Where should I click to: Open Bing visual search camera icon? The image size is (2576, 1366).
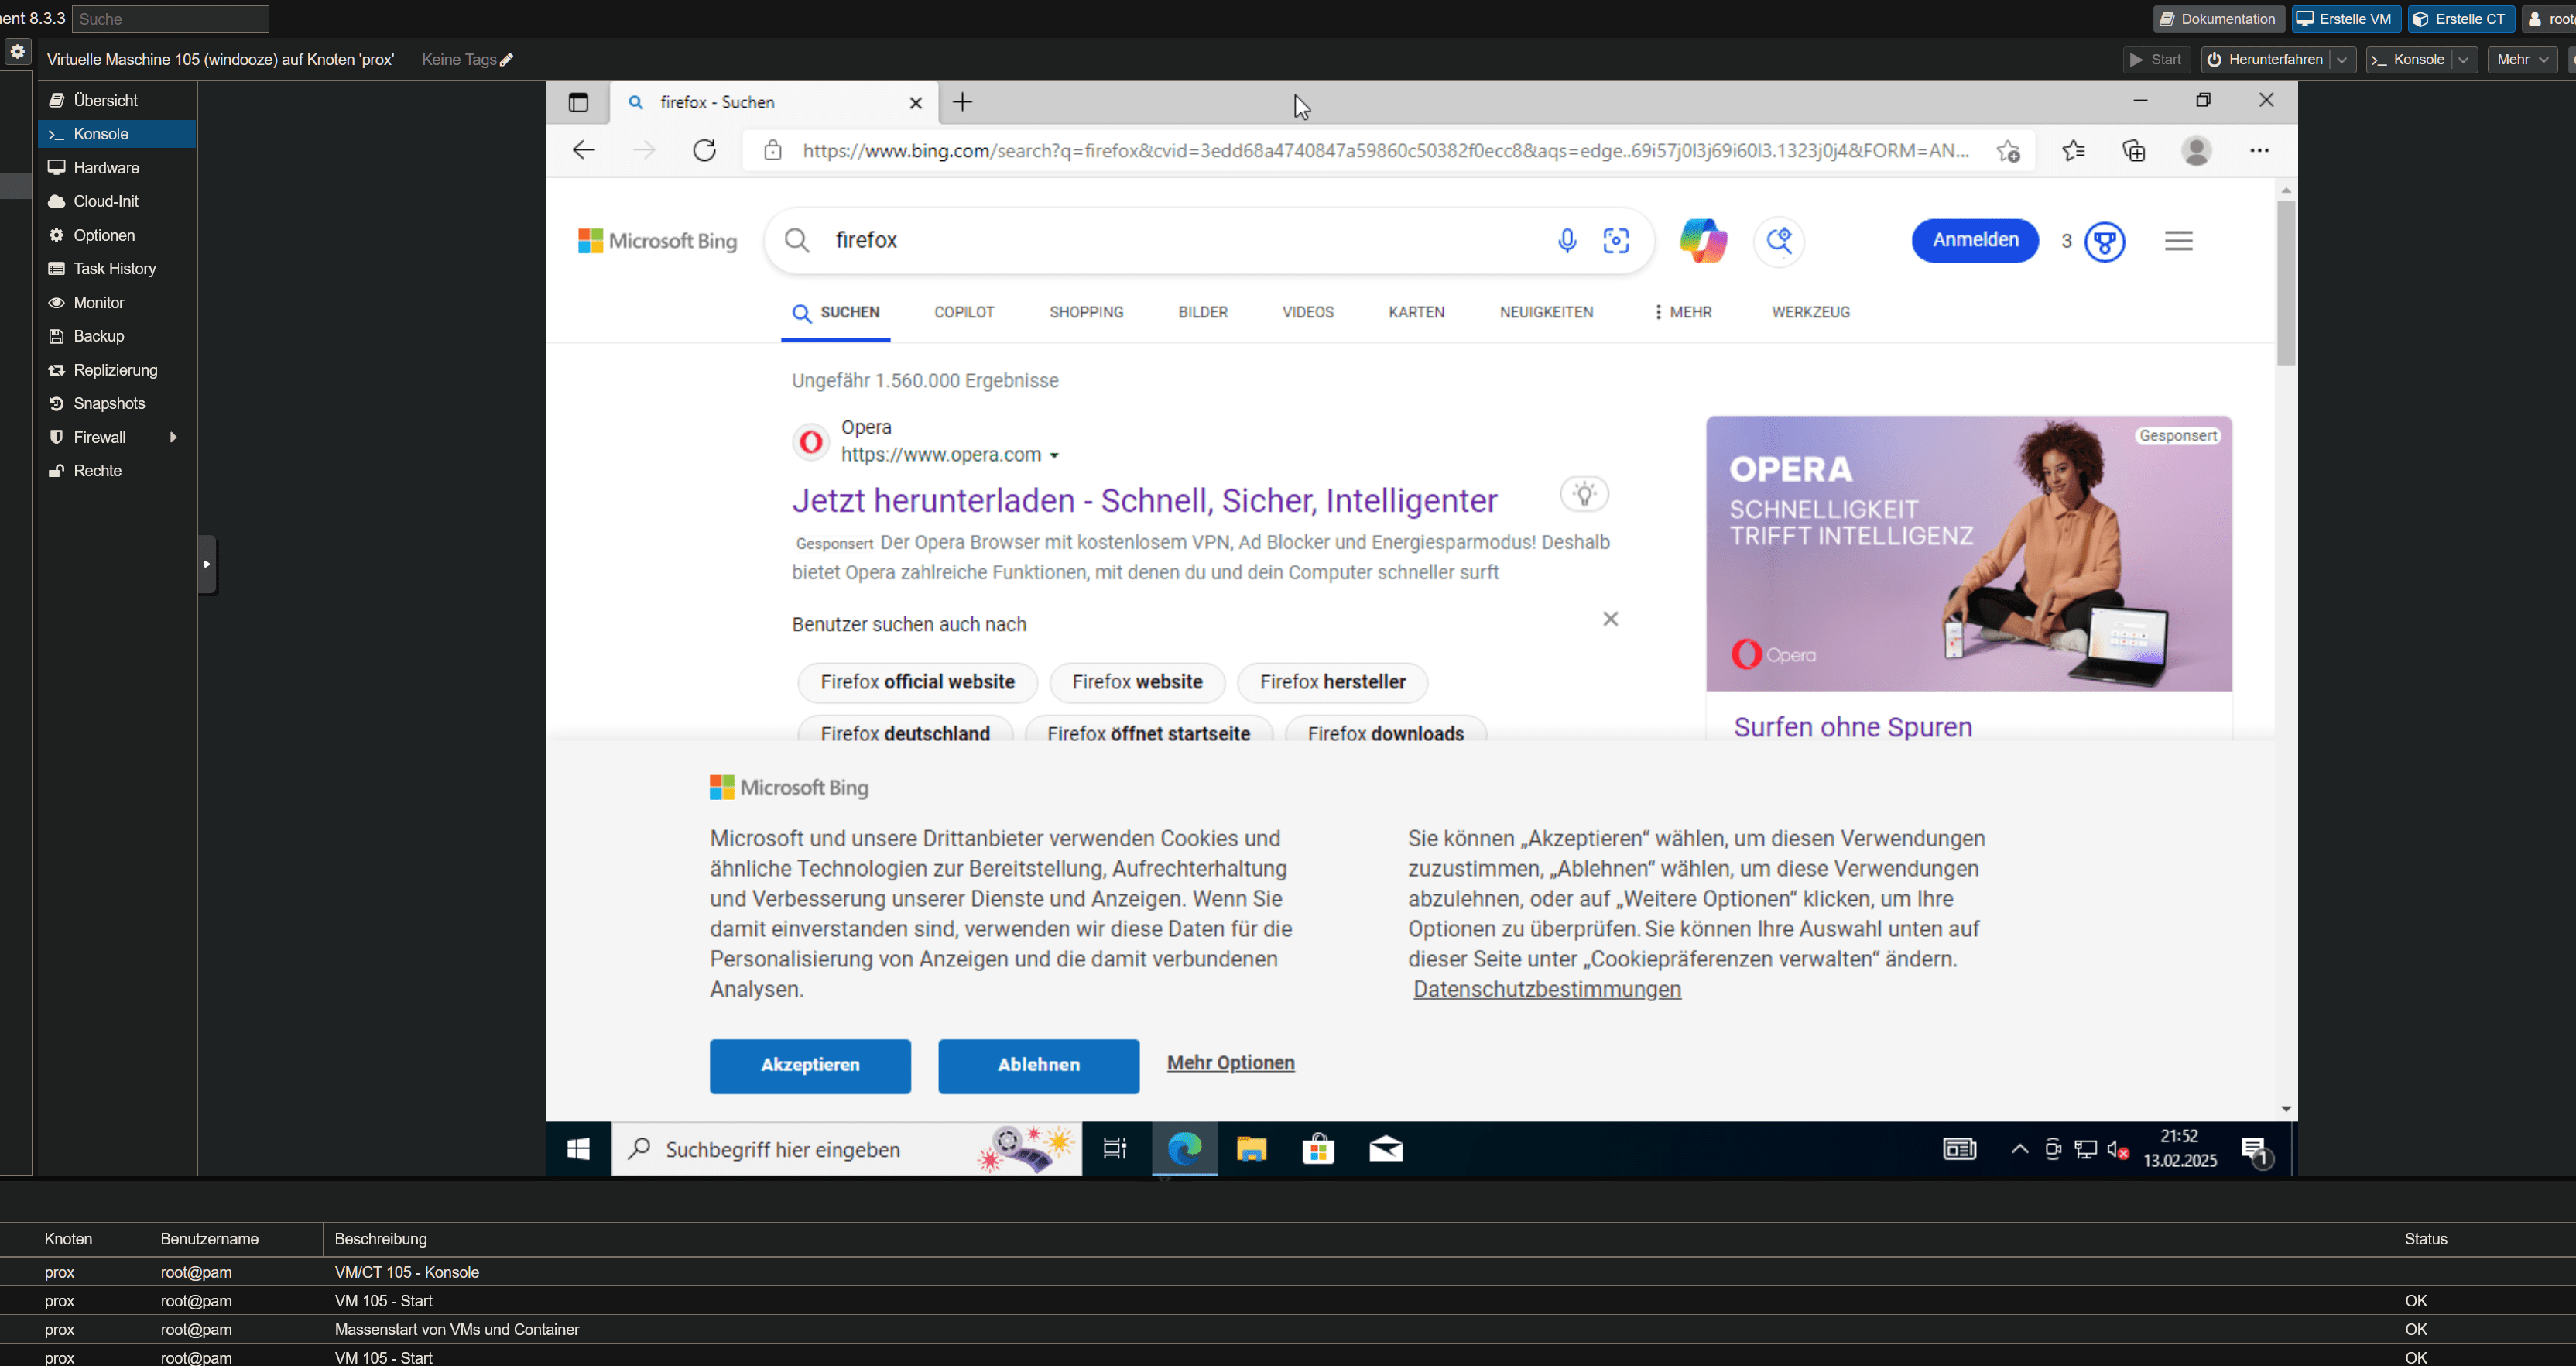[1616, 240]
